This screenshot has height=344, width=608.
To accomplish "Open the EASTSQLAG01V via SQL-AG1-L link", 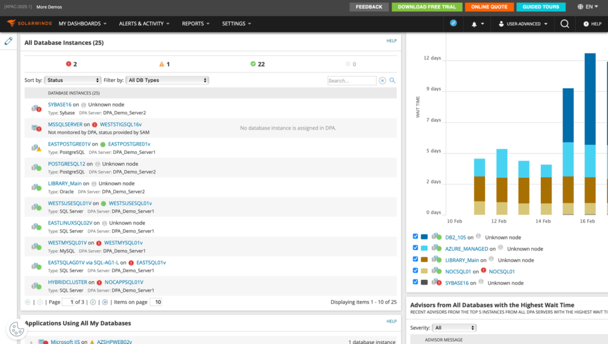I will coord(83,263).
